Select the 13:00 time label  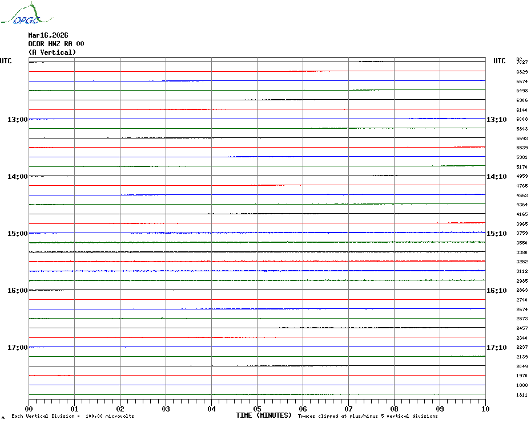pyautogui.click(x=18, y=119)
